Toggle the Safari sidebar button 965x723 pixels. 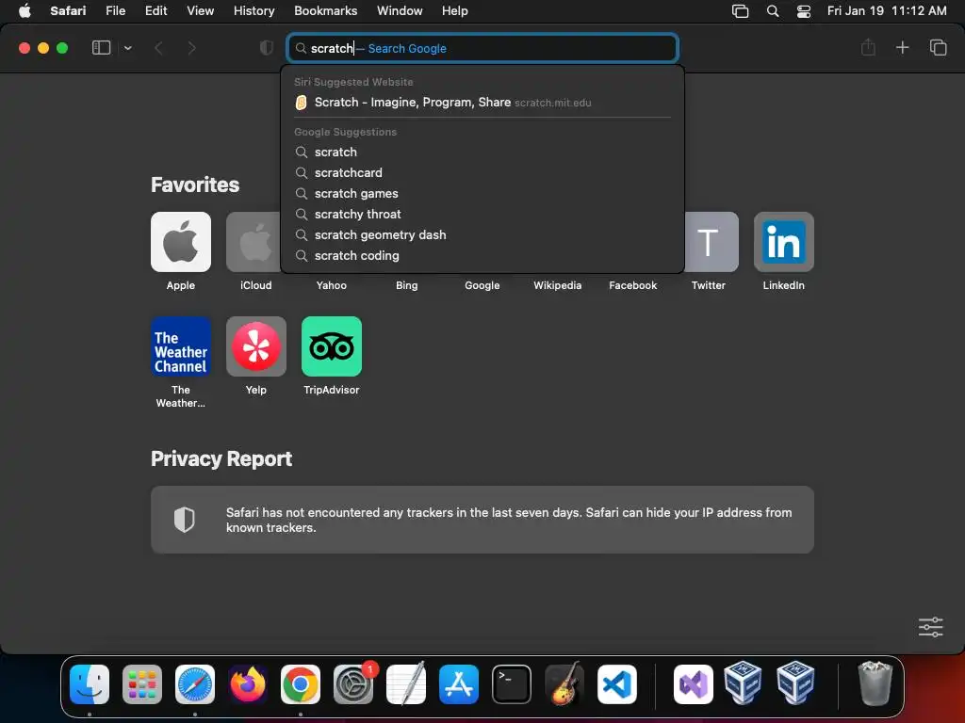pos(101,48)
